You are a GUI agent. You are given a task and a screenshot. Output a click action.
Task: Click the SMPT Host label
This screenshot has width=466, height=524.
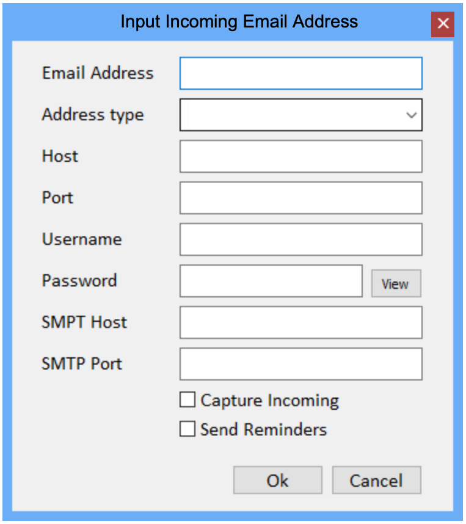(84, 322)
